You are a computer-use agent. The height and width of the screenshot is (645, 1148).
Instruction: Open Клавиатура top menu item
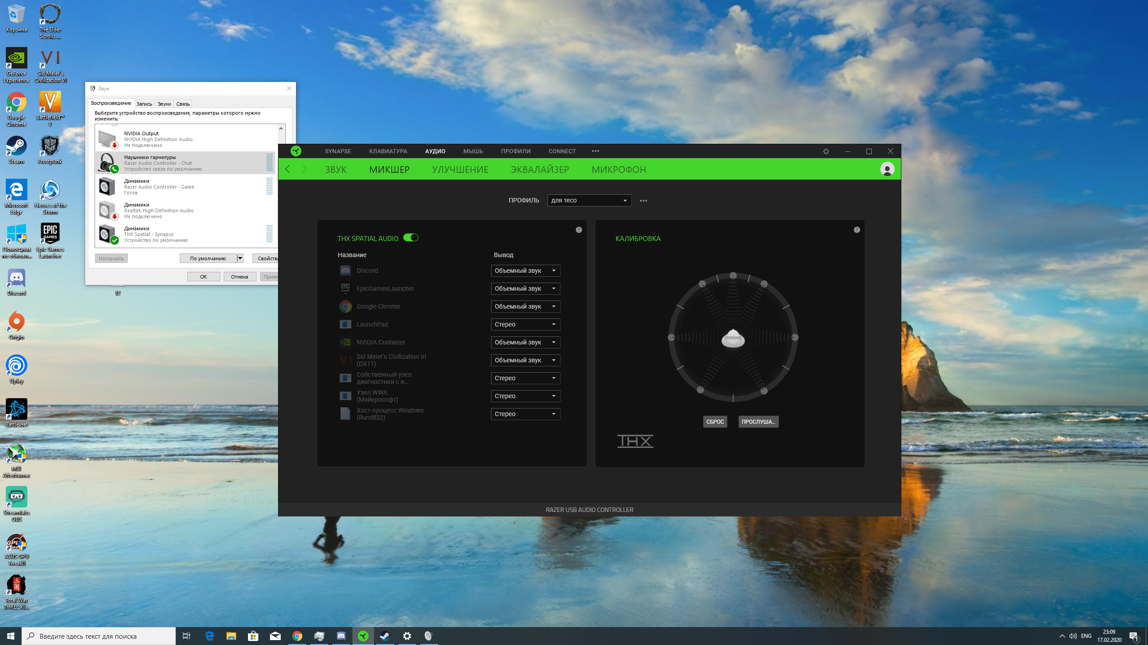click(388, 151)
